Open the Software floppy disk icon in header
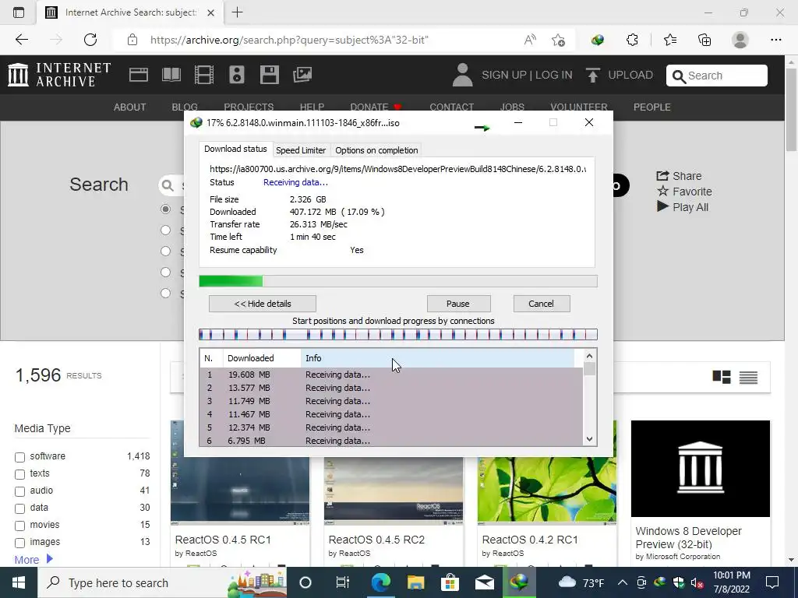This screenshot has width=798, height=598. point(269,75)
